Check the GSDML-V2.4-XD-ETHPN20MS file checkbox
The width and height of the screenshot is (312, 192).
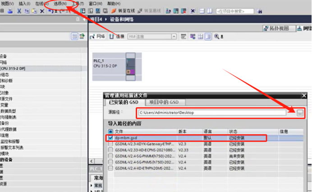pos(110,168)
